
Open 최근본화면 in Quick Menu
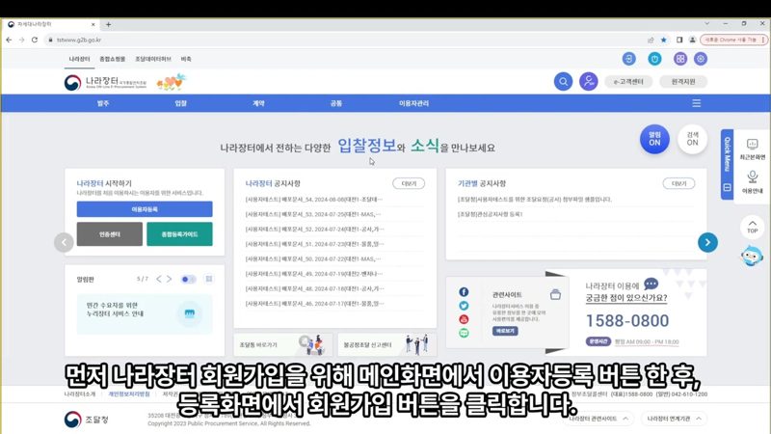pos(753,149)
